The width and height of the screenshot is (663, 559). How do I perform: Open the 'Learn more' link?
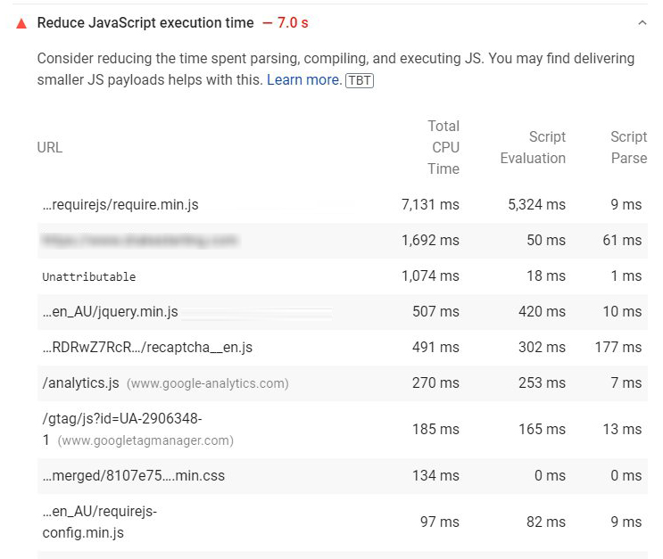303,80
